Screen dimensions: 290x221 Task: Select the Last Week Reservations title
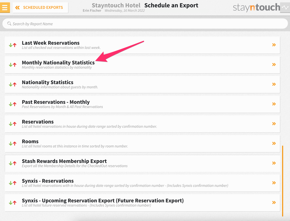coord(51,43)
